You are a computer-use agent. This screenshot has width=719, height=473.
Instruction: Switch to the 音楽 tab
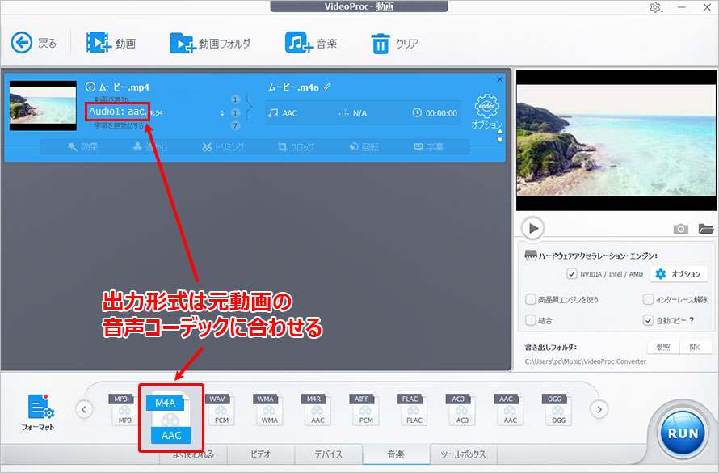click(x=396, y=454)
